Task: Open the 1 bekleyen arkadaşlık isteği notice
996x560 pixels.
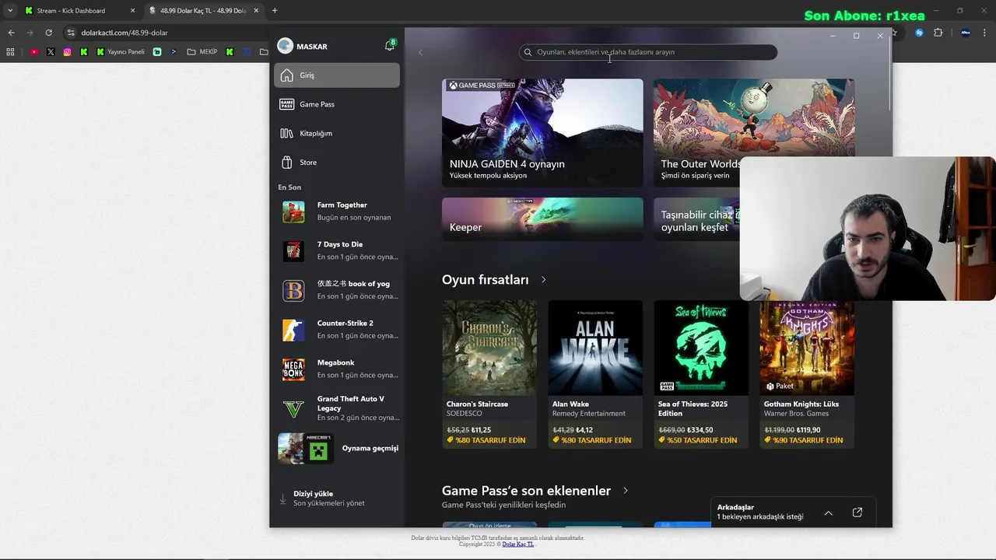Action: [759, 516]
